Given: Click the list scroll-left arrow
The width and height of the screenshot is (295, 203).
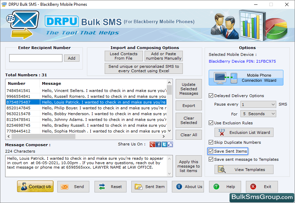Looking at the screenshot, I should [9, 137].
